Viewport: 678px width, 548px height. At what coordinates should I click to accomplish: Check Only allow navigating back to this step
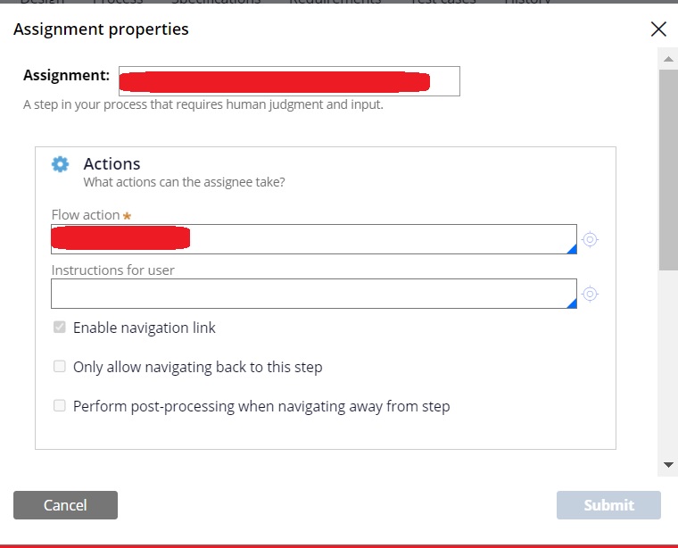[60, 367]
